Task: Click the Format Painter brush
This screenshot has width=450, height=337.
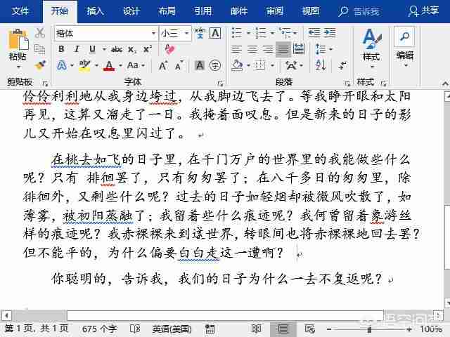Action: pyautogui.click(x=40, y=65)
